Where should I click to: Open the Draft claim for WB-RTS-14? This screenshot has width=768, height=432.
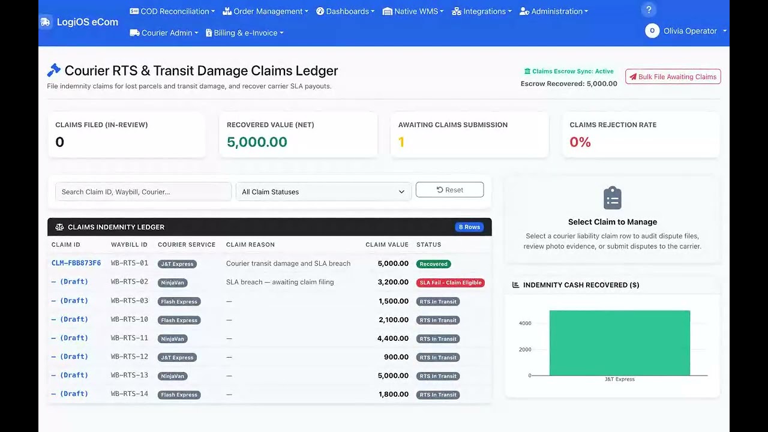[x=70, y=394]
